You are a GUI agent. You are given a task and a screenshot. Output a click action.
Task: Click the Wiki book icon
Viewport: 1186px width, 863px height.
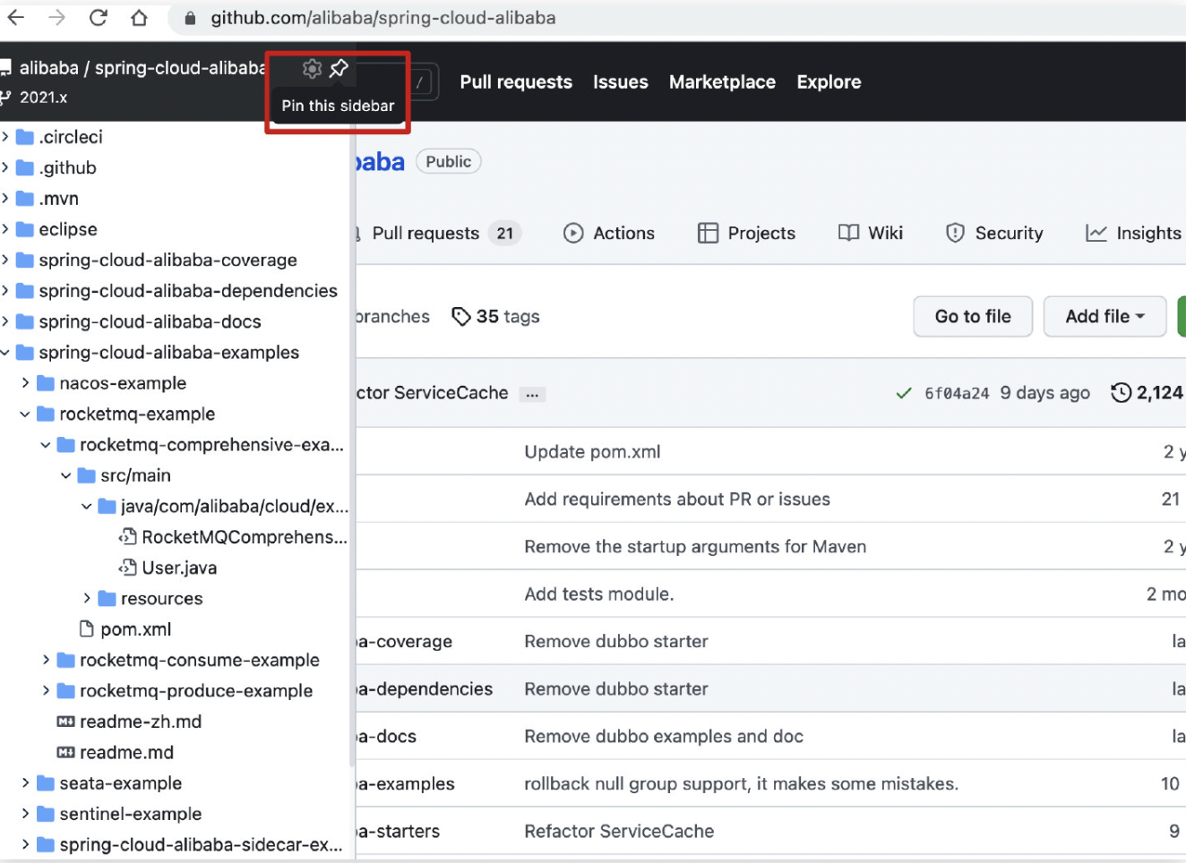848,233
